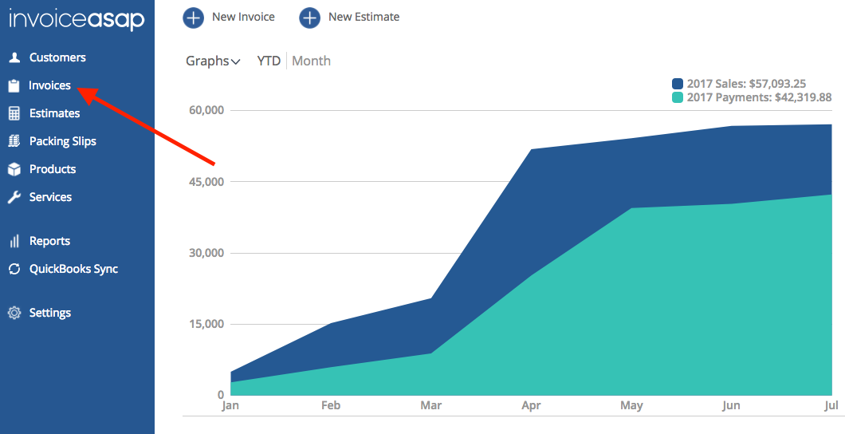Open the Reports menu item
Image resolution: width=845 pixels, height=434 pixels.
coord(49,241)
